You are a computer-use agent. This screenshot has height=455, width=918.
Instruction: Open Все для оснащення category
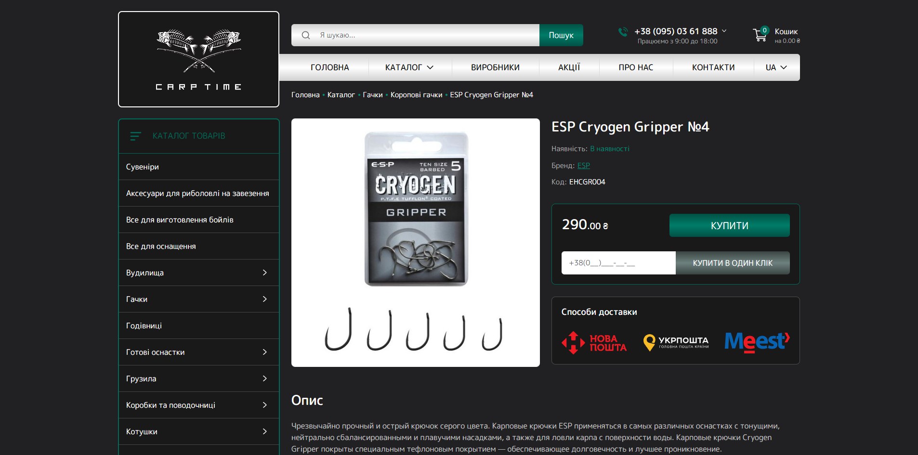click(198, 246)
